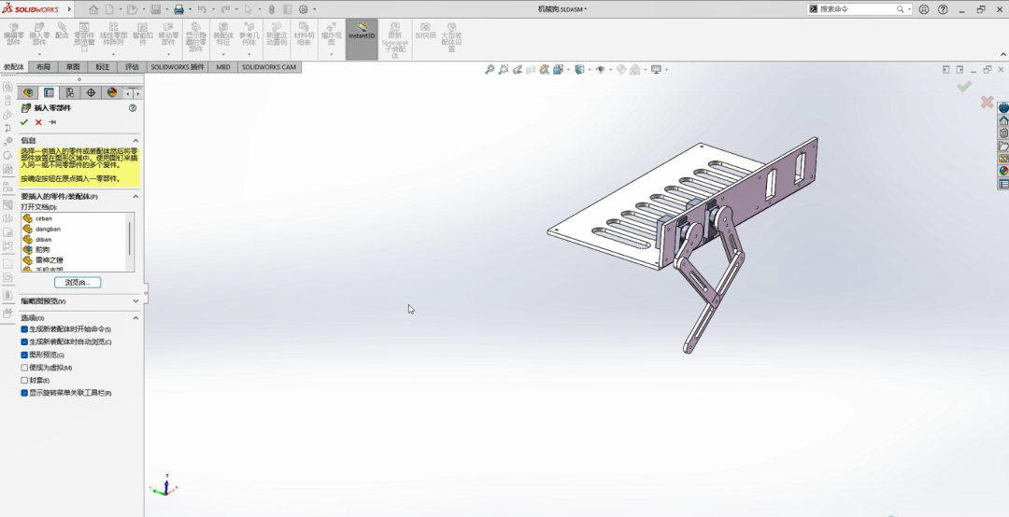Switch to the SOLIDWORKS 插件 tab
Viewport: 1009px width, 517px height.
click(178, 67)
